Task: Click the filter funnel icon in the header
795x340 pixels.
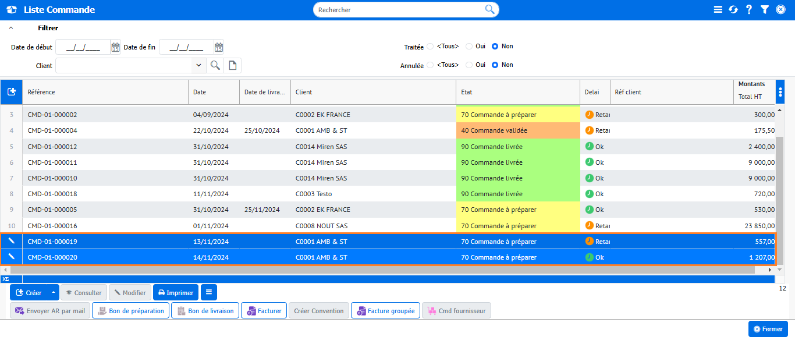Action: 765,10
